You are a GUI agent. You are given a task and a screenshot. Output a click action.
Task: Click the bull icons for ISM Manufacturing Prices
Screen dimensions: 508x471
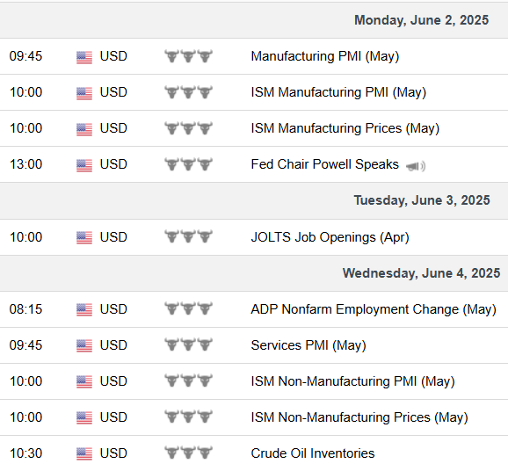pyautogui.click(x=188, y=128)
